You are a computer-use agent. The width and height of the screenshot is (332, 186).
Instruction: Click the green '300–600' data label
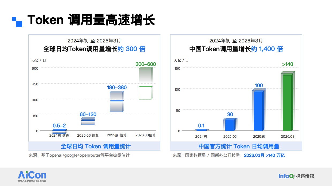(146, 64)
